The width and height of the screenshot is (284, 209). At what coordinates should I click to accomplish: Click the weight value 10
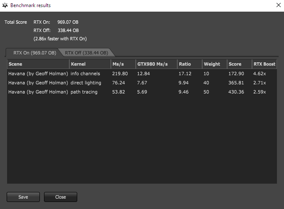pyautogui.click(x=206, y=74)
